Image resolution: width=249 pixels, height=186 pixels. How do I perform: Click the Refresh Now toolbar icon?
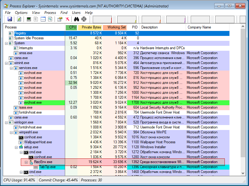[x=19, y=19]
